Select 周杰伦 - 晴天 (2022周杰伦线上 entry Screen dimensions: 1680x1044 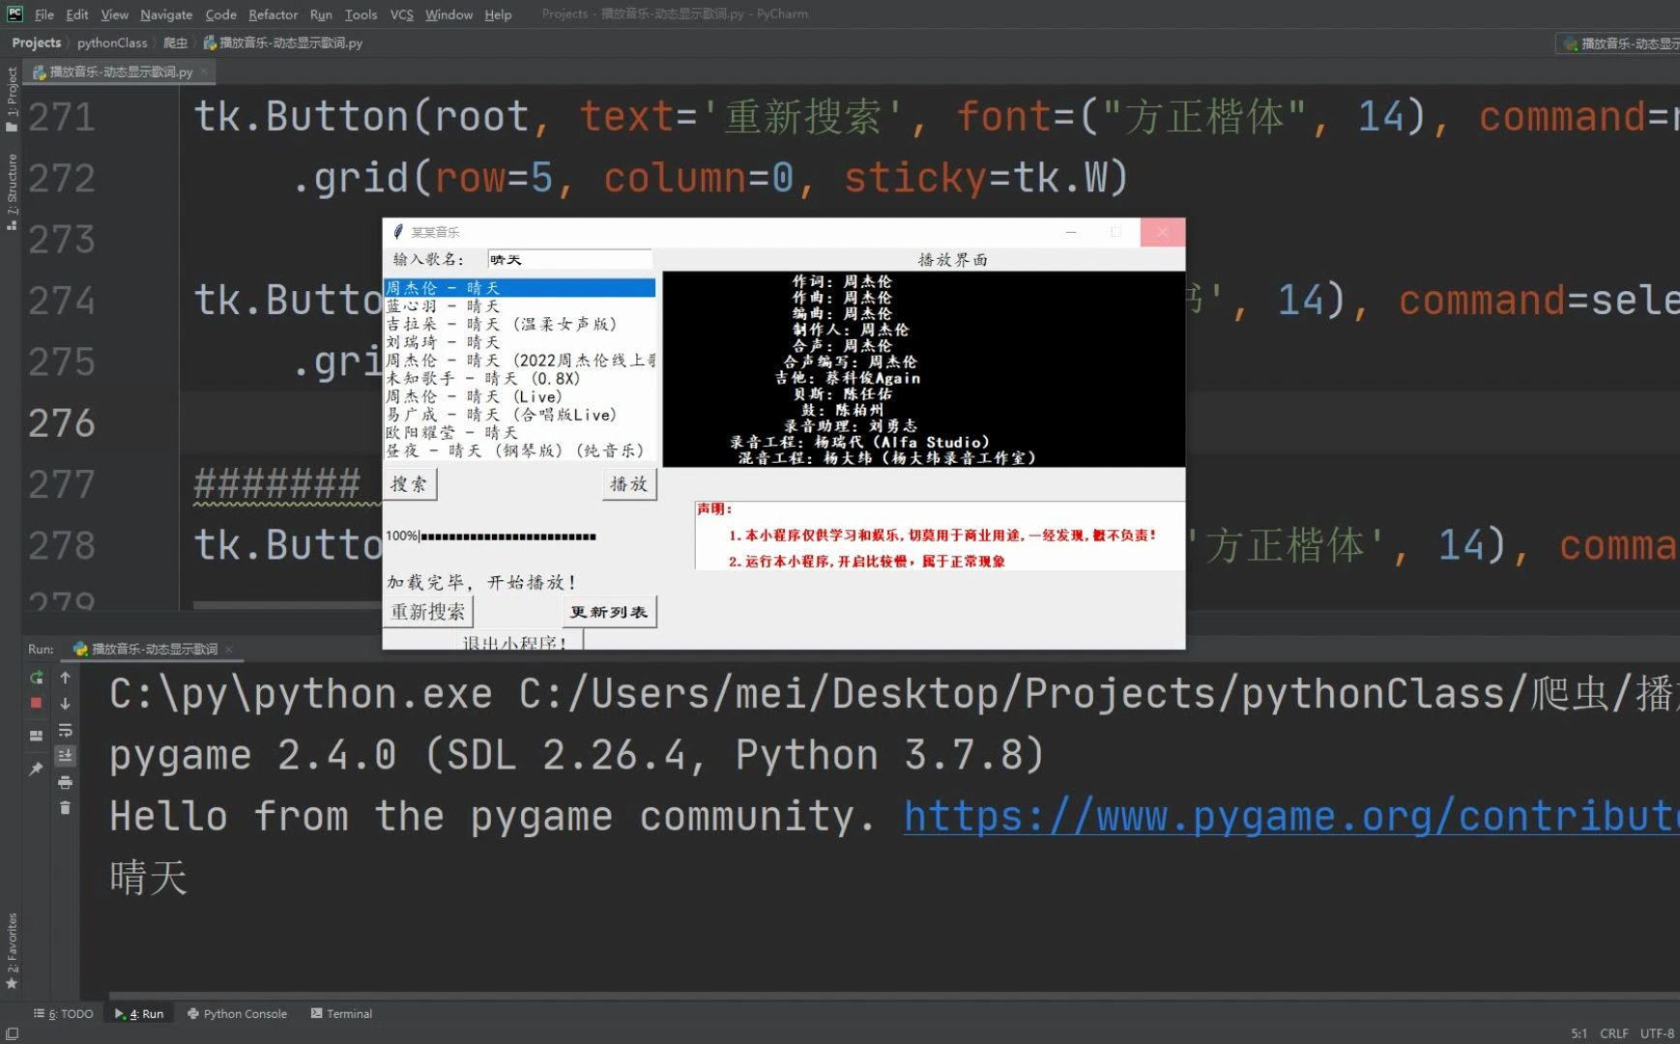point(520,361)
